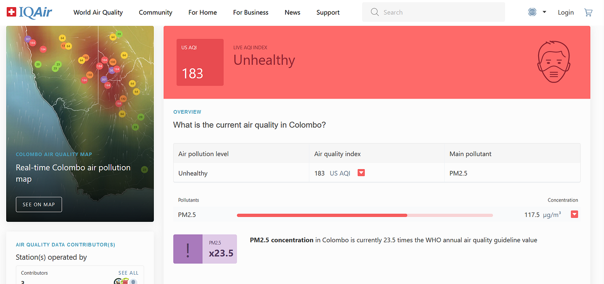Image resolution: width=604 pixels, height=284 pixels.
Task: Open the For Business menu
Action: [x=251, y=12]
